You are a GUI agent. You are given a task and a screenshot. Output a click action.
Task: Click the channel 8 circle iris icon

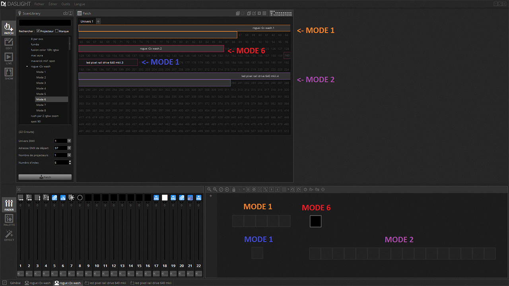[x=80, y=197]
